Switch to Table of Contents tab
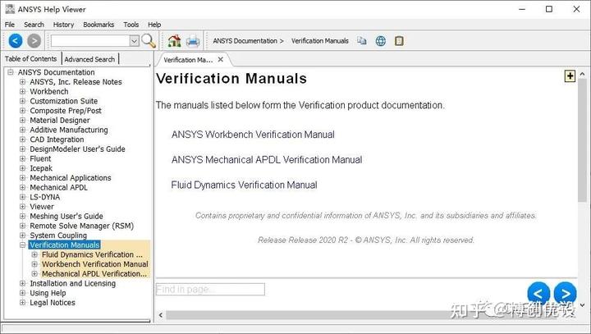Image resolution: width=591 pixels, height=334 pixels. point(31,59)
